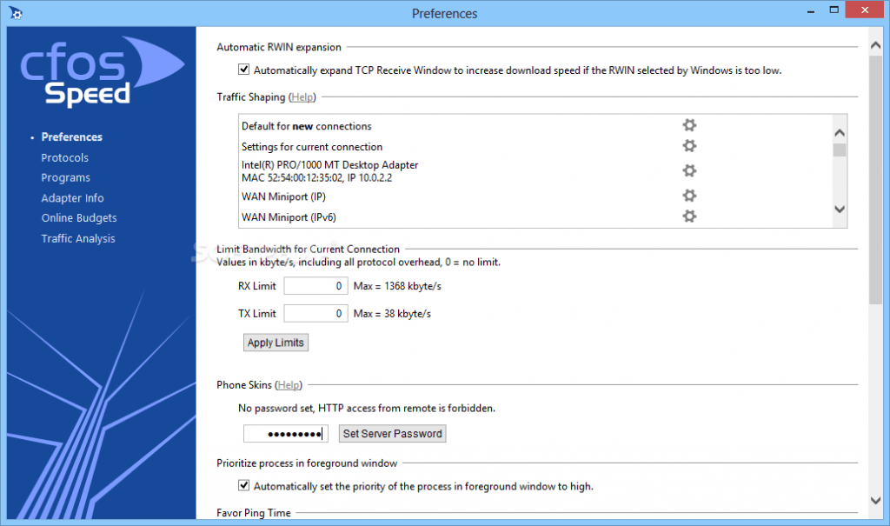View the Traffic Analysis section
Image resolution: width=890 pixels, height=526 pixels.
pos(77,238)
